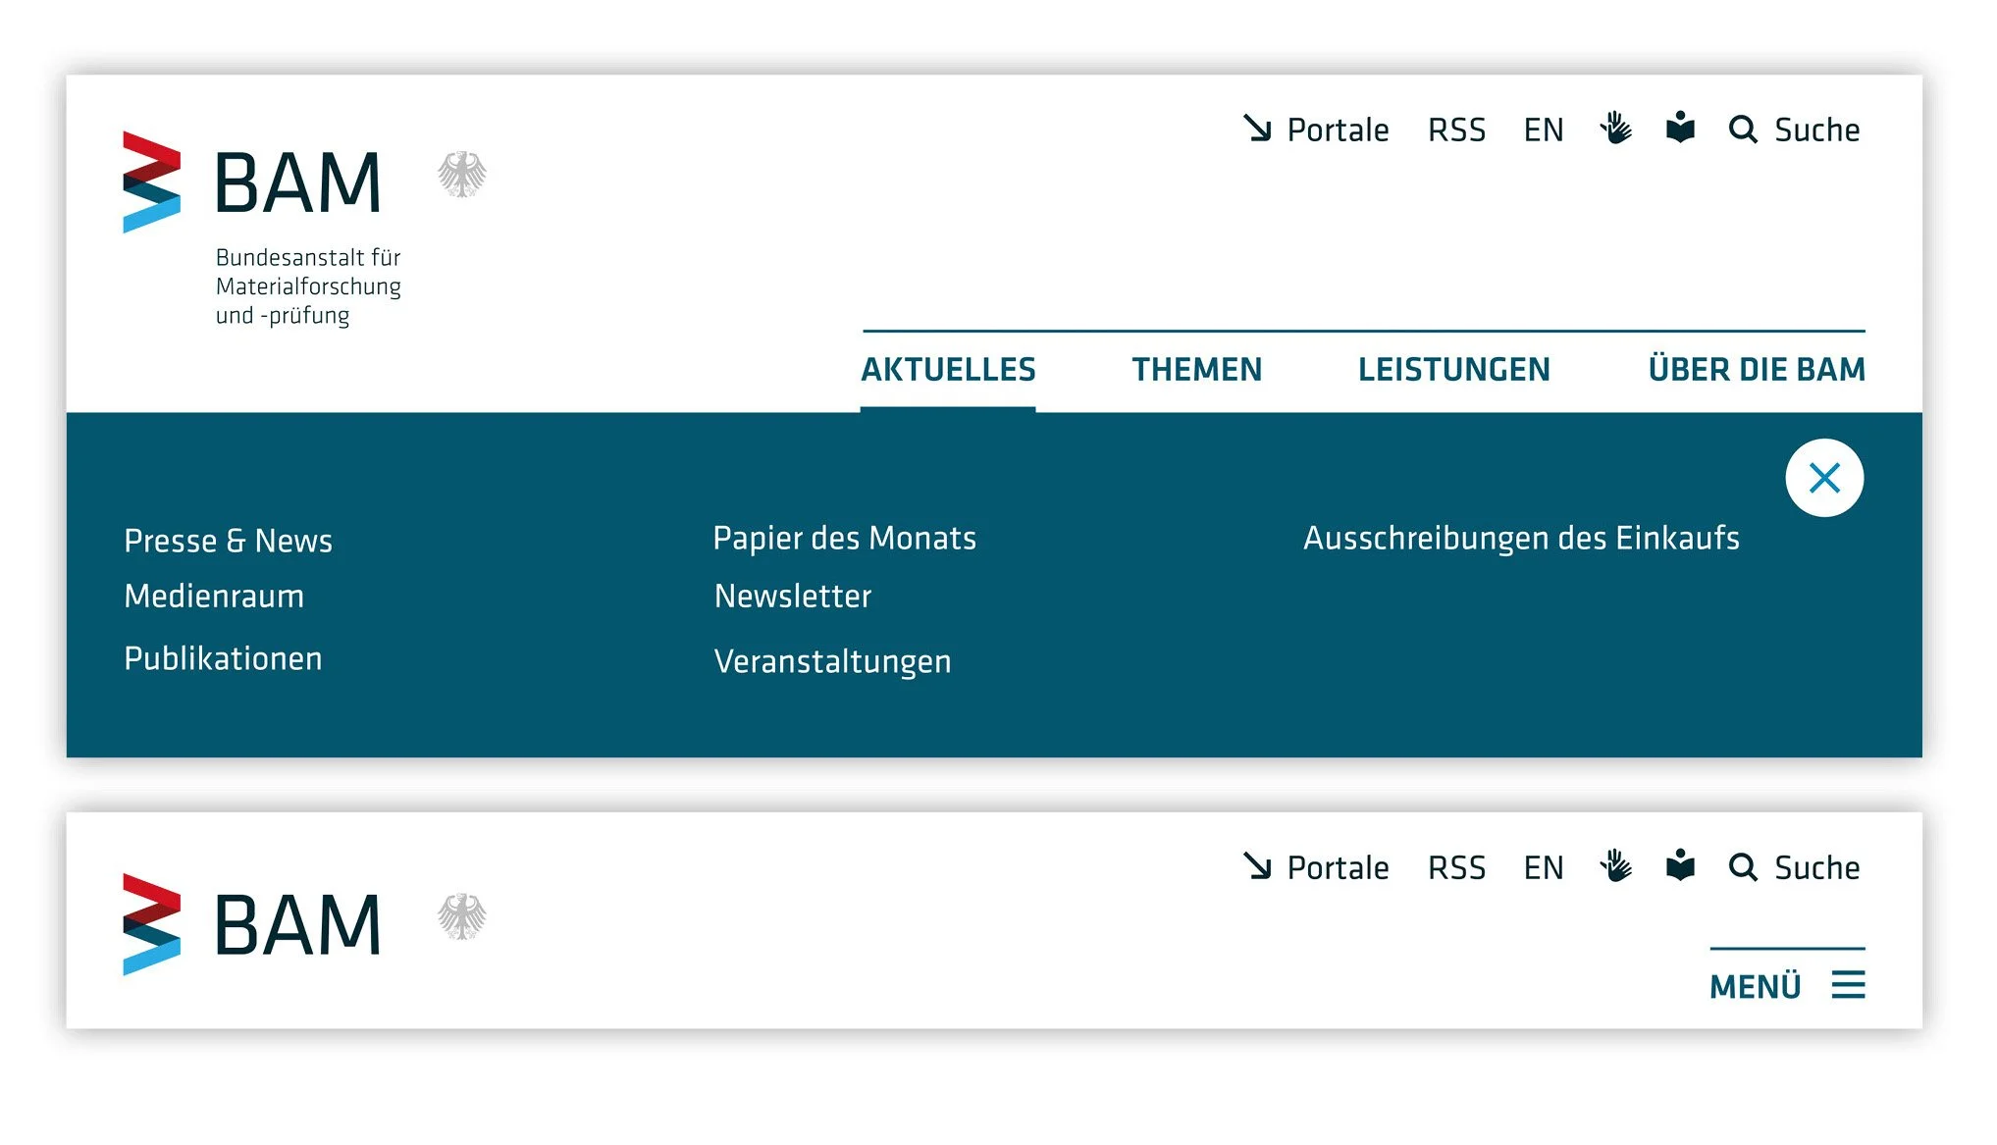Viewport: 1997px width, 1145px height.
Task: Click the search magnifier in bottom header
Action: point(1743,867)
